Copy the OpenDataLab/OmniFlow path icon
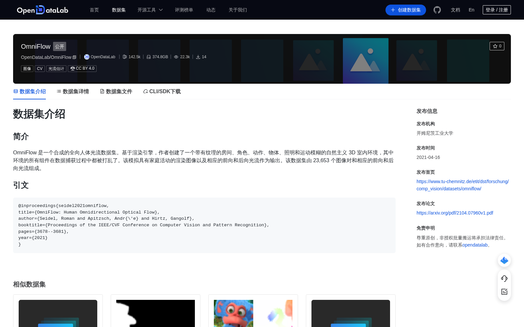 coord(74,57)
